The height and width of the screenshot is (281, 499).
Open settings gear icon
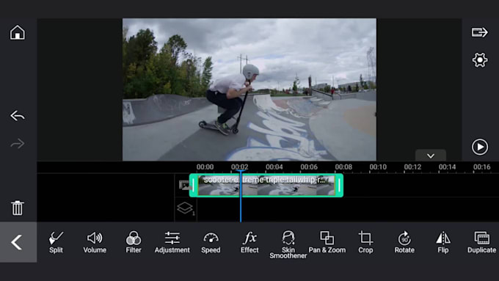[x=480, y=60]
